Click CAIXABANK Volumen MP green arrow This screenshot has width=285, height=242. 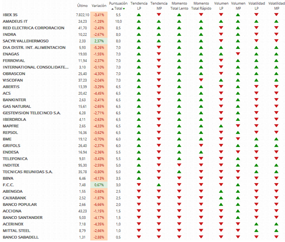tap(238, 198)
